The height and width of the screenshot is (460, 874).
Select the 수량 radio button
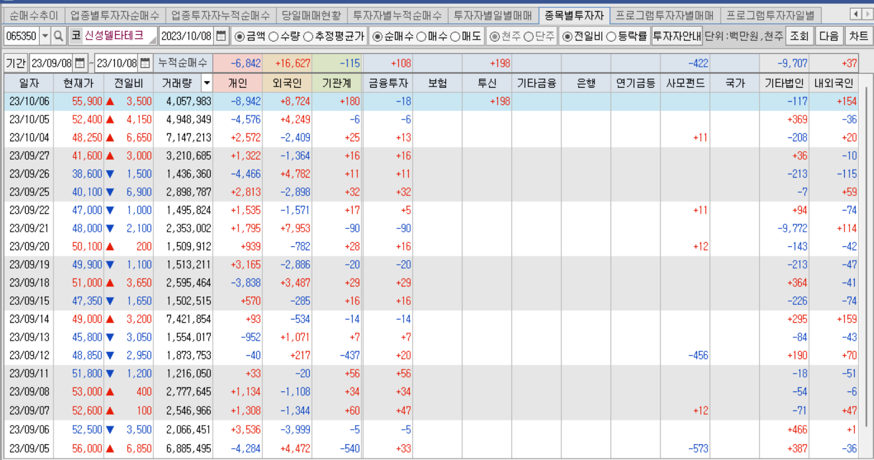tap(273, 37)
